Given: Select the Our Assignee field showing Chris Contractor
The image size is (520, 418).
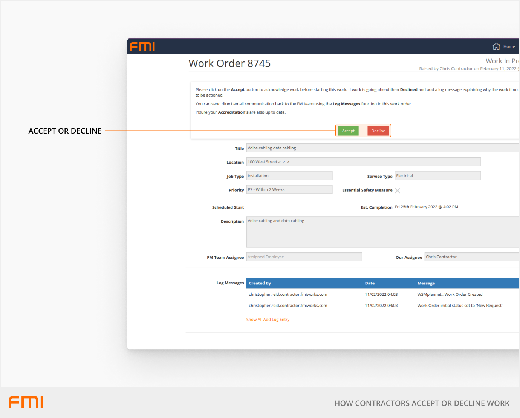Looking at the screenshot, I should [471, 257].
